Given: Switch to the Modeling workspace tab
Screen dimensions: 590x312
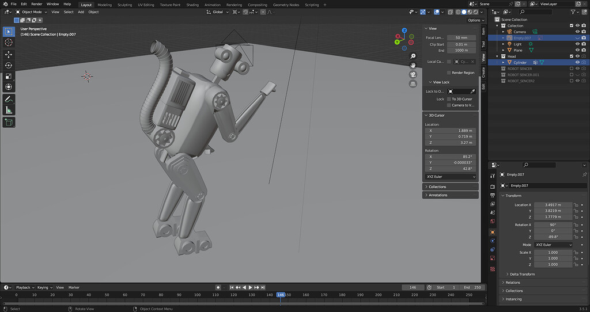Looking at the screenshot, I should (x=105, y=5).
